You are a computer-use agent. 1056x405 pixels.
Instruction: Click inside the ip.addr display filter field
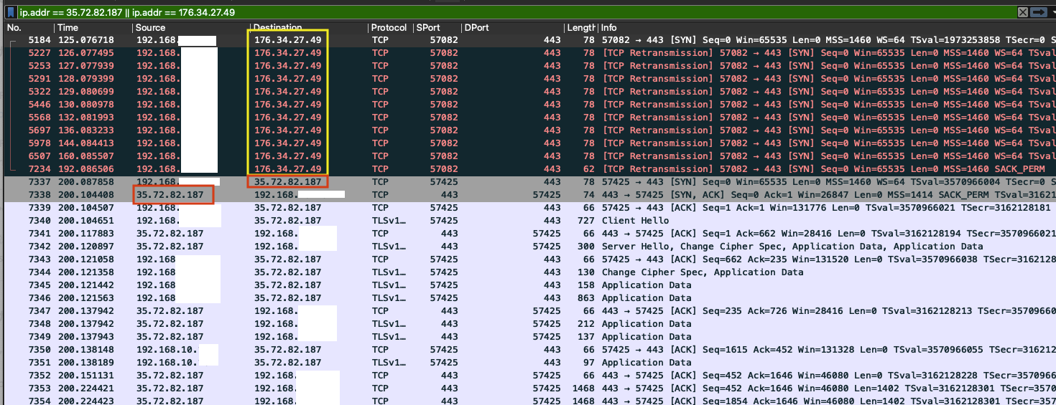tap(503, 13)
